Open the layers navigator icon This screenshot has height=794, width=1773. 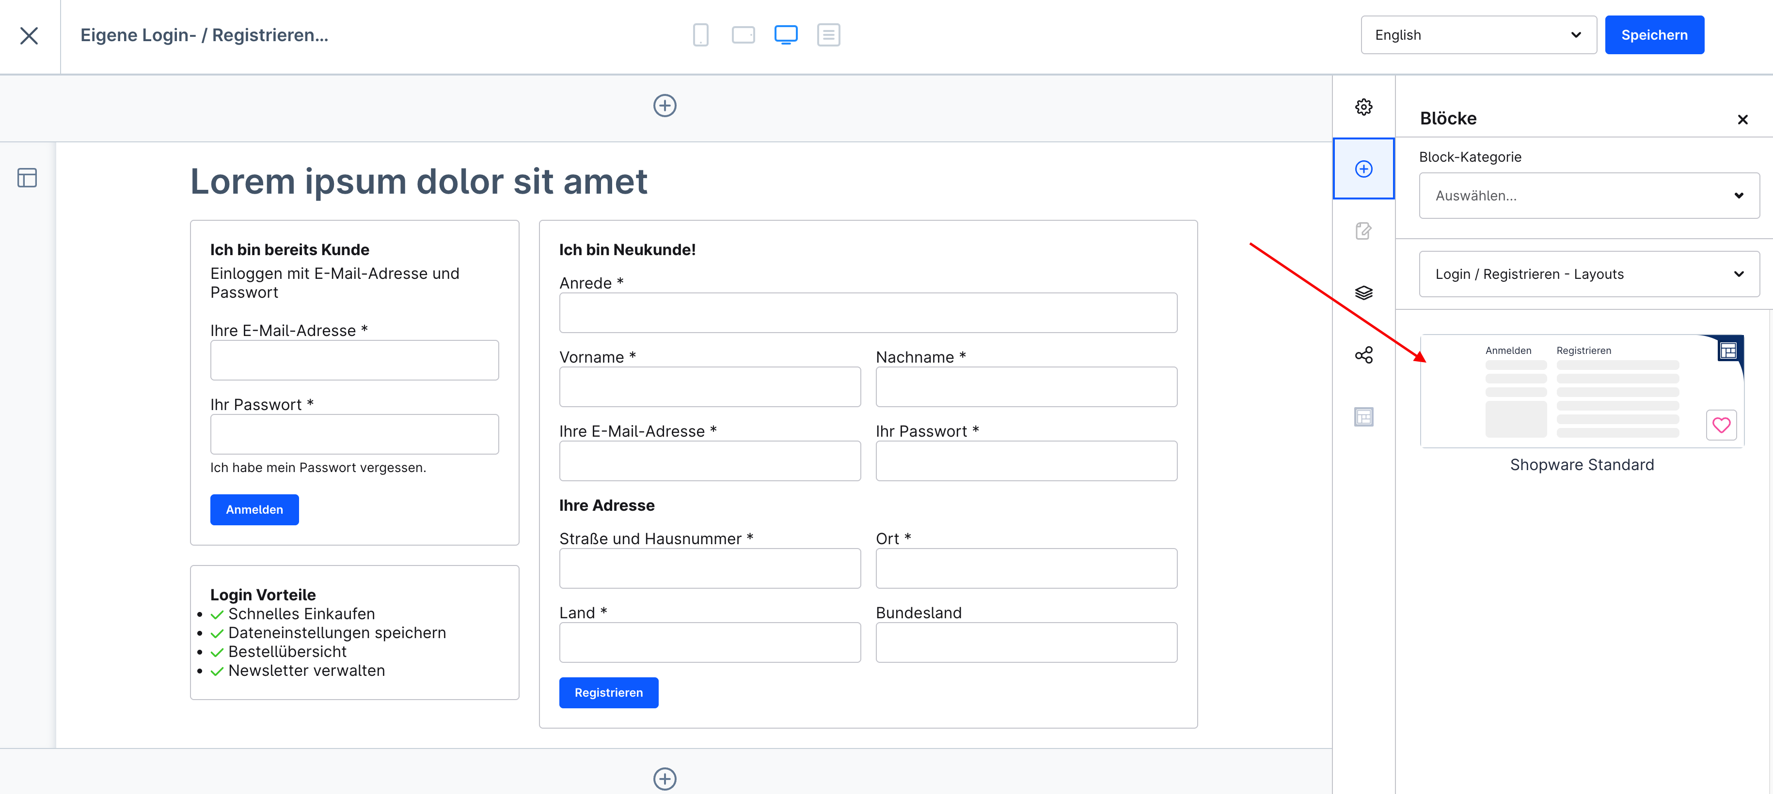coord(1363,293)
